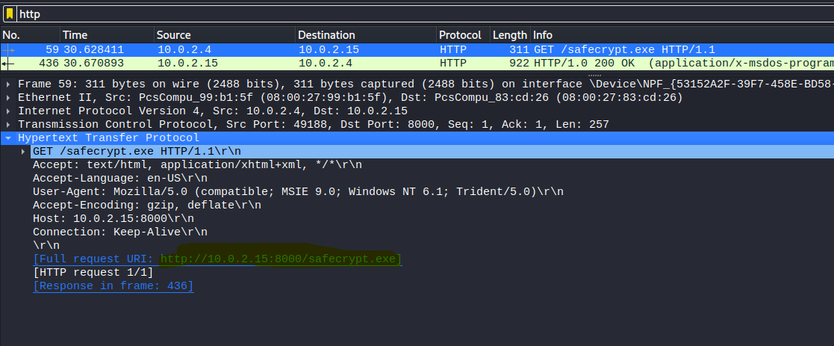
Task: Select the Accept-Language: en-US line
Action: click(x=120, y=179)
